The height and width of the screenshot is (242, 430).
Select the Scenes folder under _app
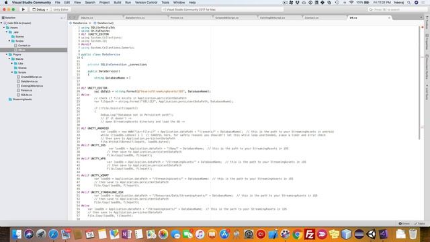[19, 36]
